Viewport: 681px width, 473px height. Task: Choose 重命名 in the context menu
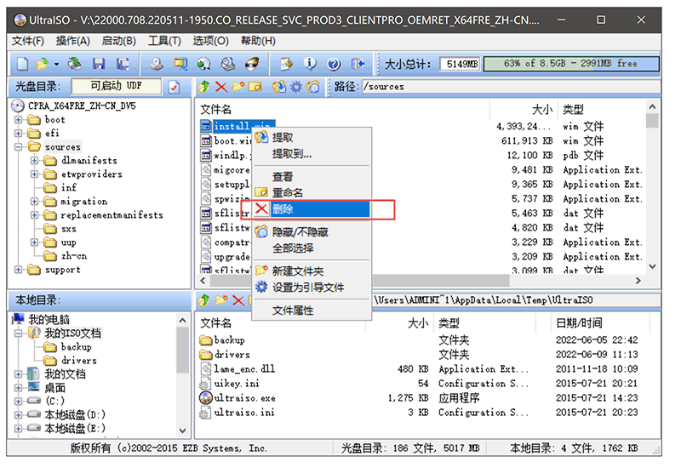(x=312, y=192)
